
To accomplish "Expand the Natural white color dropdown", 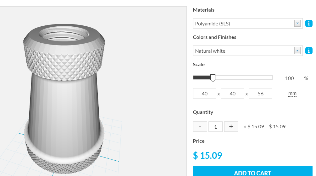I will [248, 51].
